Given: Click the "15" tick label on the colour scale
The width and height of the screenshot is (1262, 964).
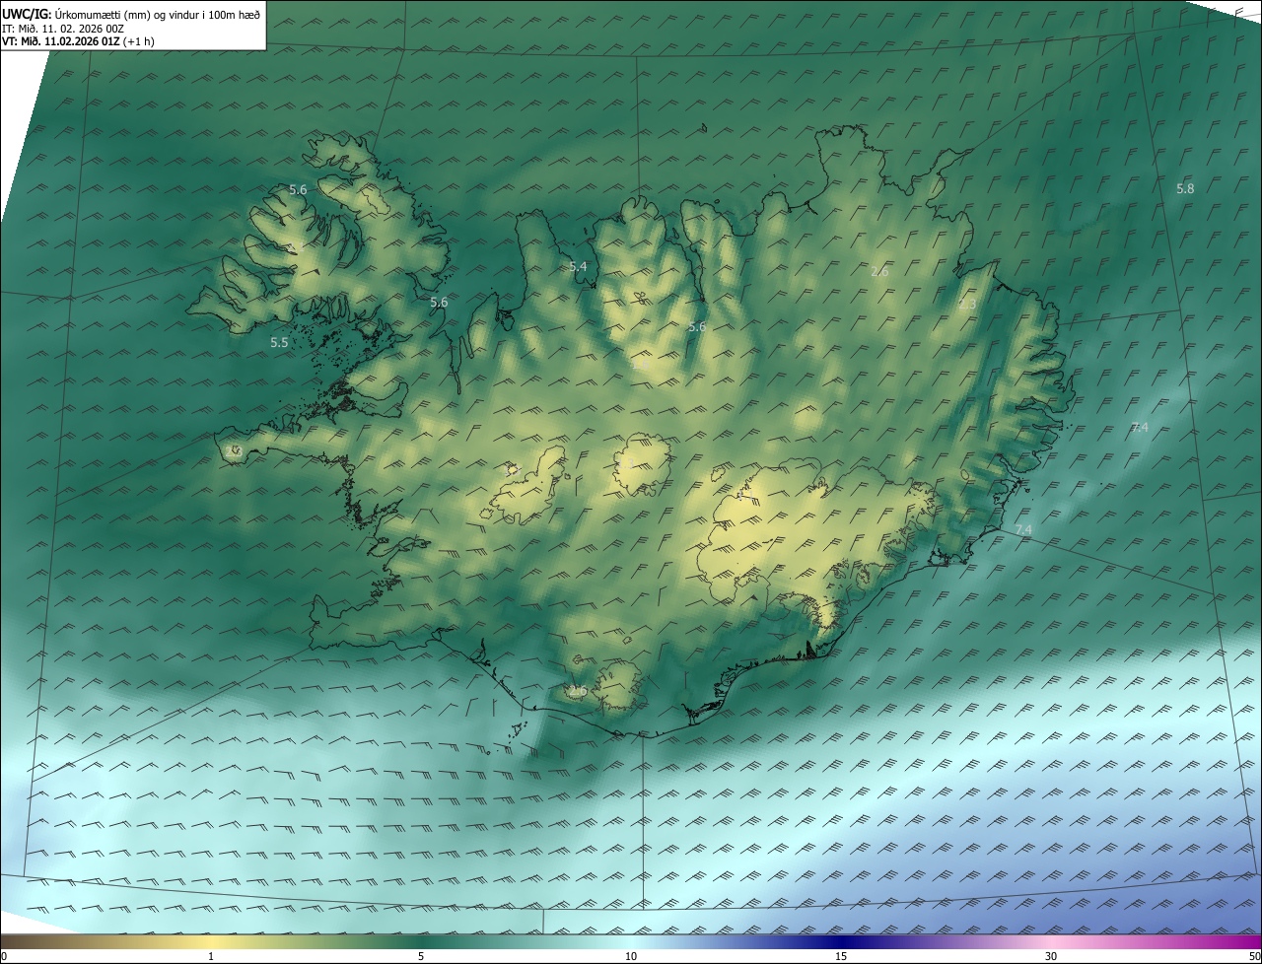Looking at the screenshot, I should [841, 956].
